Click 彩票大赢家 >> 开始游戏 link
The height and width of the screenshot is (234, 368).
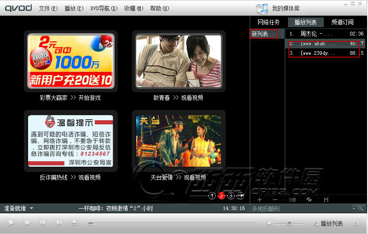pos(70,98)
